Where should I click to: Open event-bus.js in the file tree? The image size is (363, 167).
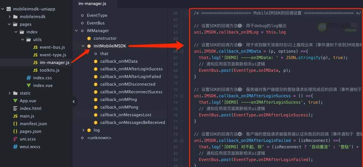52,47
